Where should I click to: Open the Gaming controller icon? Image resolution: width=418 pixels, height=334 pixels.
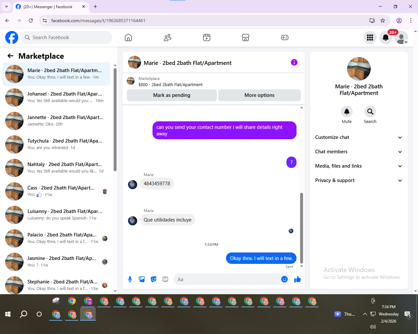(x=285, y=38)
